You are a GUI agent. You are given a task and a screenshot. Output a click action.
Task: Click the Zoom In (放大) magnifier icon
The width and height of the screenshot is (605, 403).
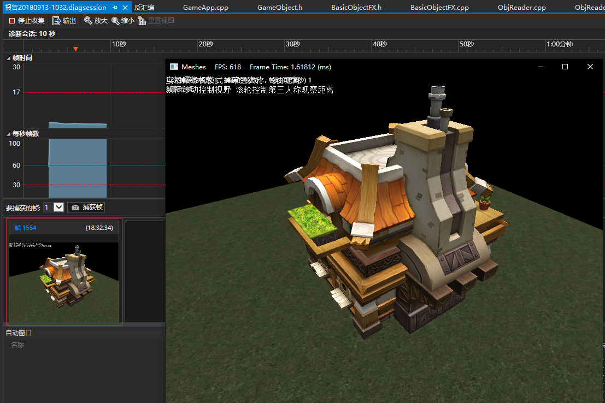[88, 21]
